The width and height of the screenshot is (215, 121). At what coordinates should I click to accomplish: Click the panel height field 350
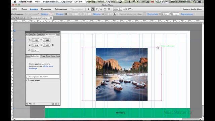[48, 45]
